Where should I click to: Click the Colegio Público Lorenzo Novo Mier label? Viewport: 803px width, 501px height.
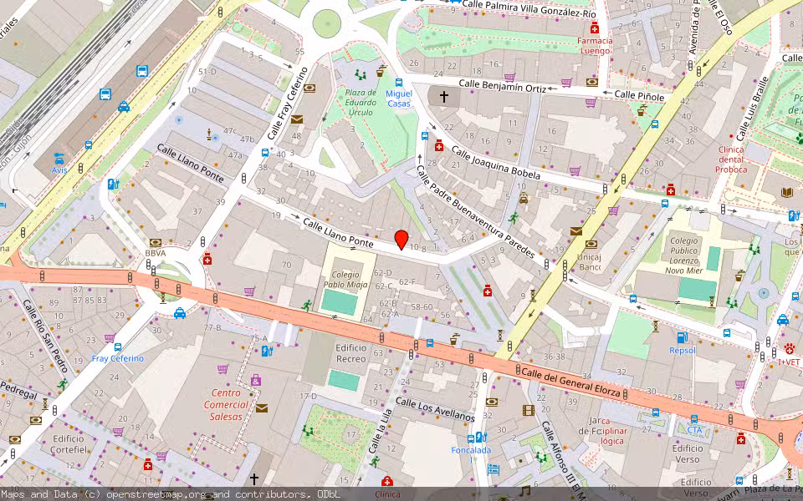click(684, 256)
